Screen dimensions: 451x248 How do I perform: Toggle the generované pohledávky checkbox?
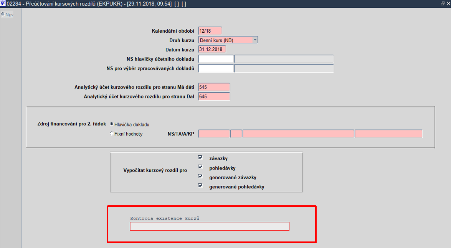coord(200,186)
